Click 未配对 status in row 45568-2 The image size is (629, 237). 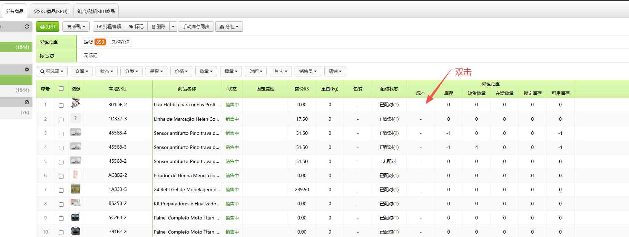click(x=389, y=161)
